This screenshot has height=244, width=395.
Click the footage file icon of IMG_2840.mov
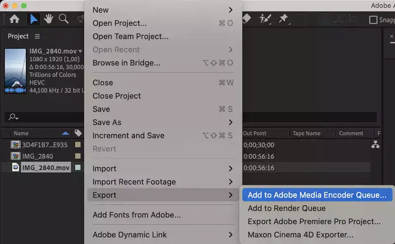point(16,167)
